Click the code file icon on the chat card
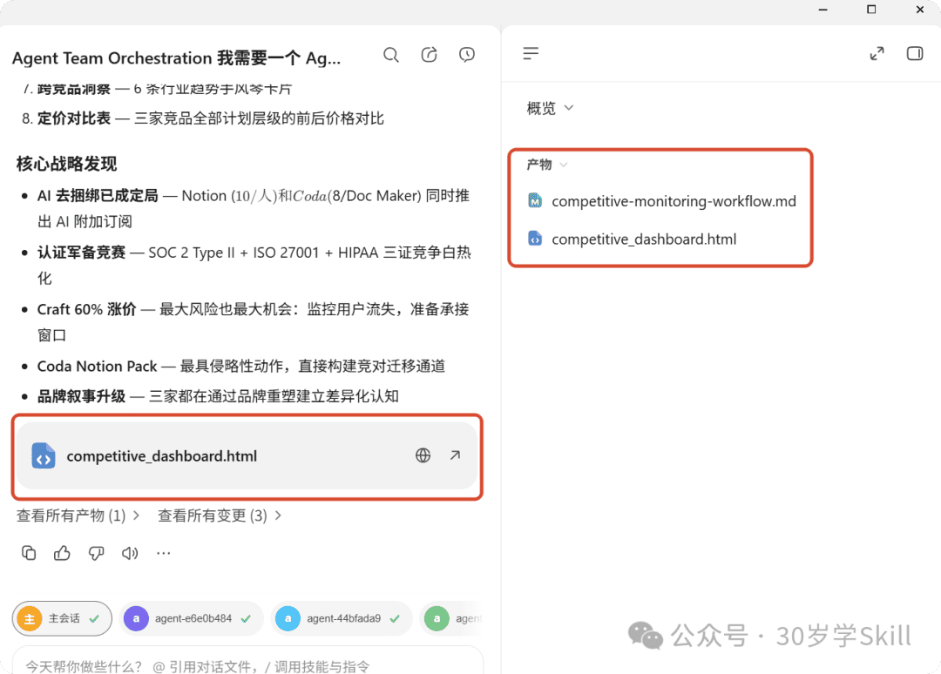Image resolution: width=941 pixels, height=674 pixels. (44, 455)
